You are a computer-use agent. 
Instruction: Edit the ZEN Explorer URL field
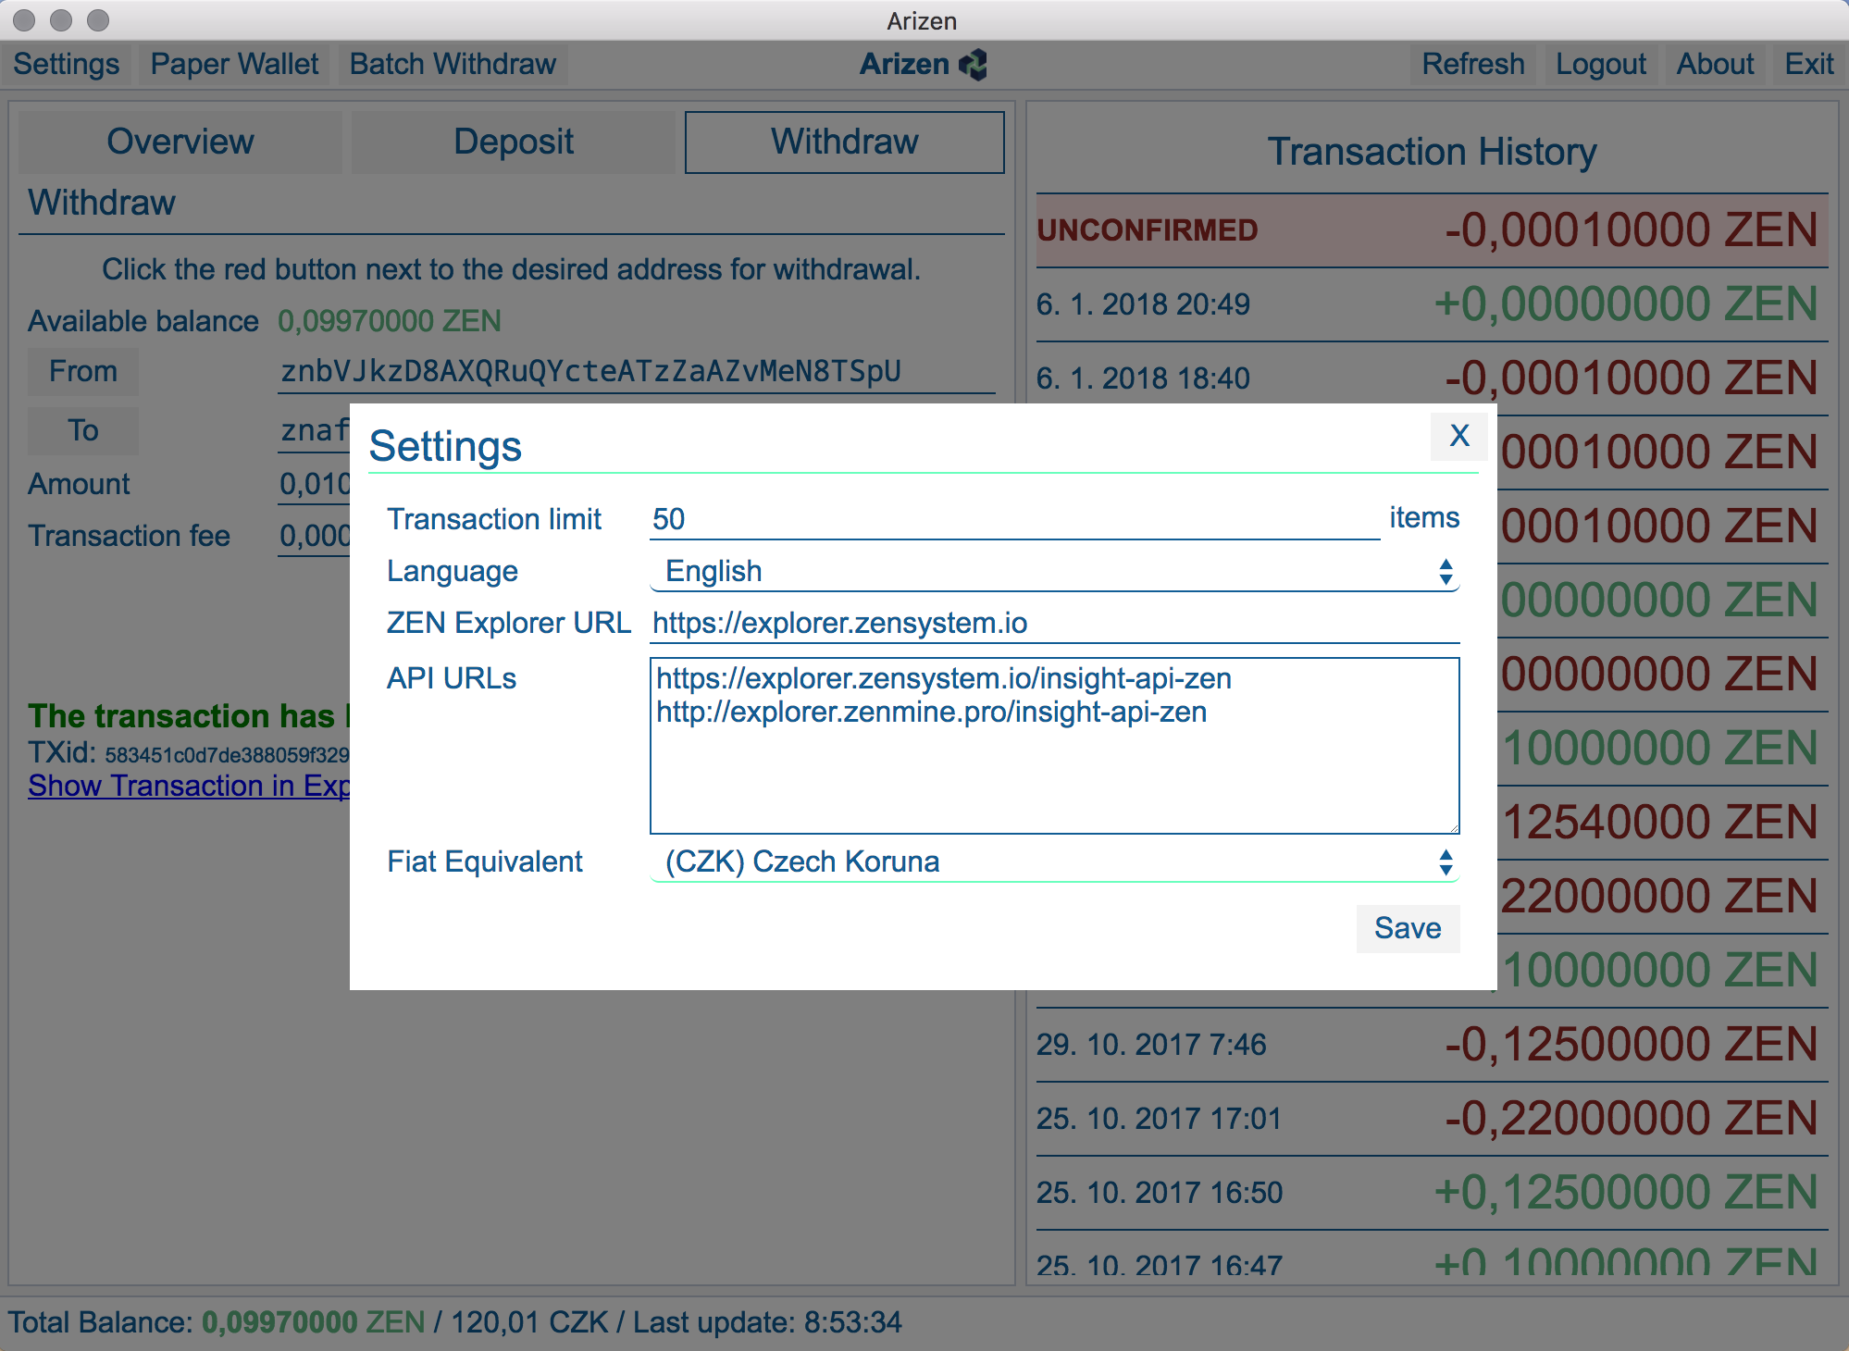tap(1053, 623)
